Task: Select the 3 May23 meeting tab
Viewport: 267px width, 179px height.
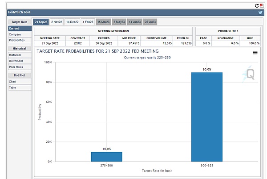Action: (x=119, y=22)
